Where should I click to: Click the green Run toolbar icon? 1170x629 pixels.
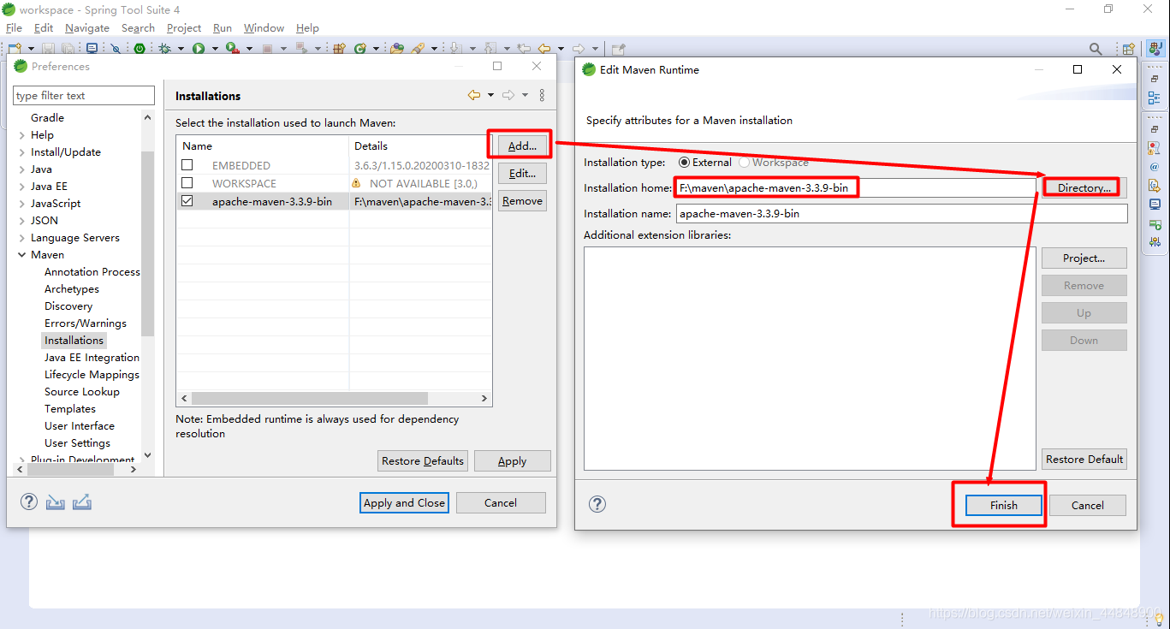(199, 49)
